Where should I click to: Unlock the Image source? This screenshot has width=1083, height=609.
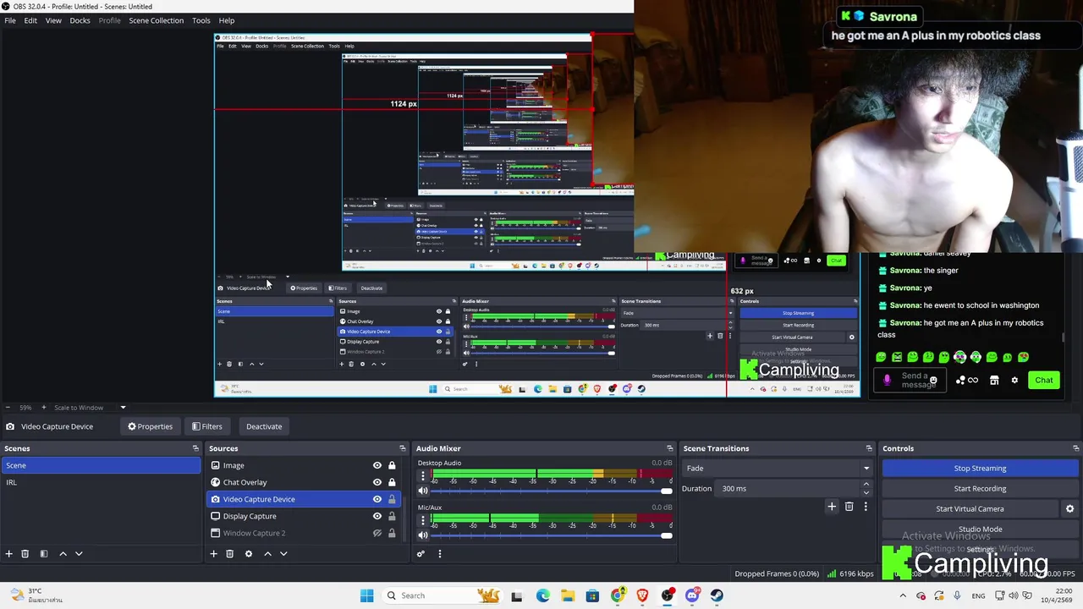(x=392, y=465)
